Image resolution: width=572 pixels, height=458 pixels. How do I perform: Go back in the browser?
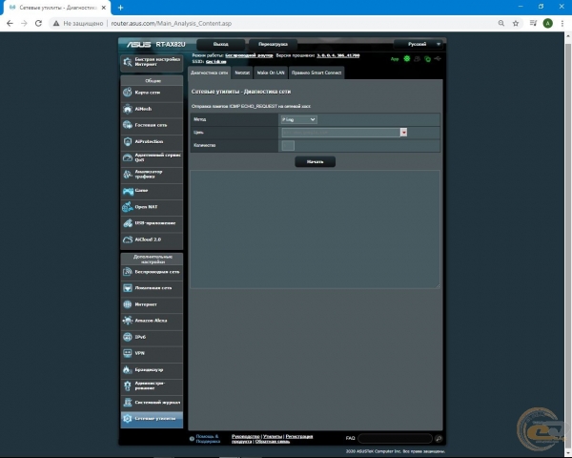click(x=10, y=23)
